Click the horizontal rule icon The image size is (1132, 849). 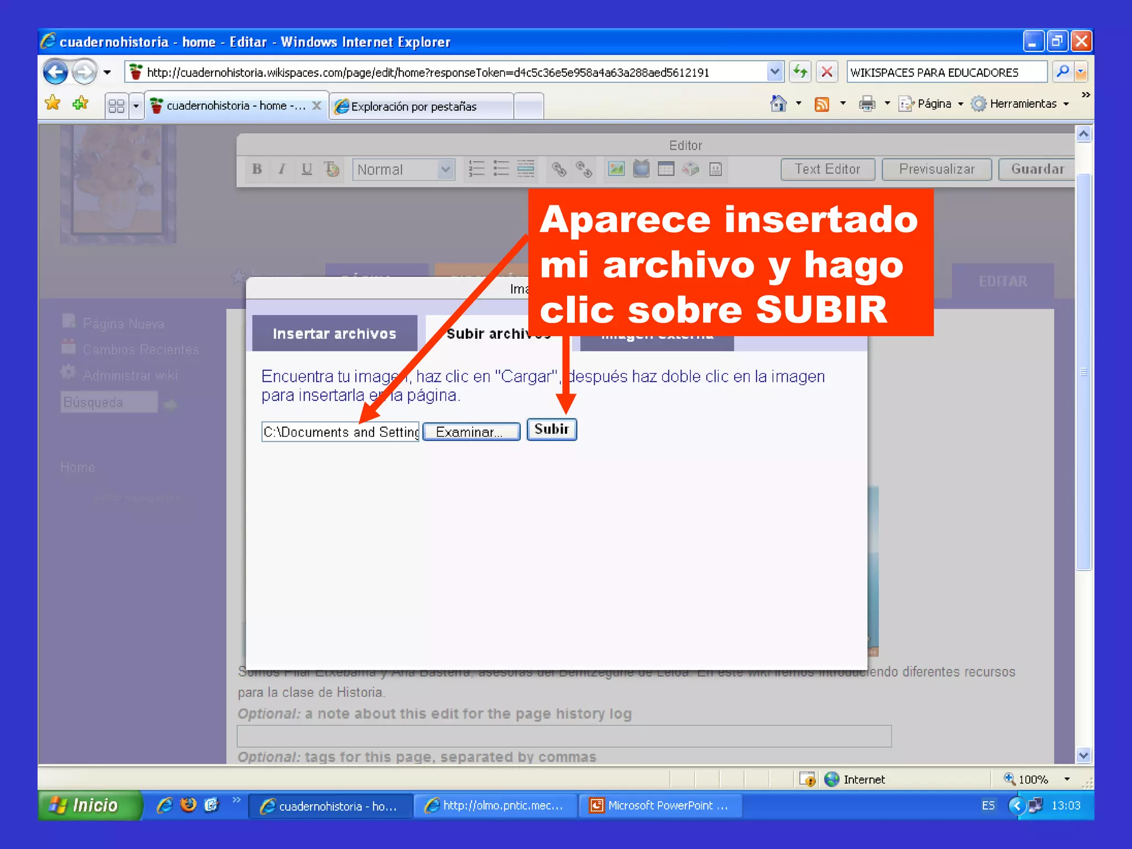[x=526, y=169]
